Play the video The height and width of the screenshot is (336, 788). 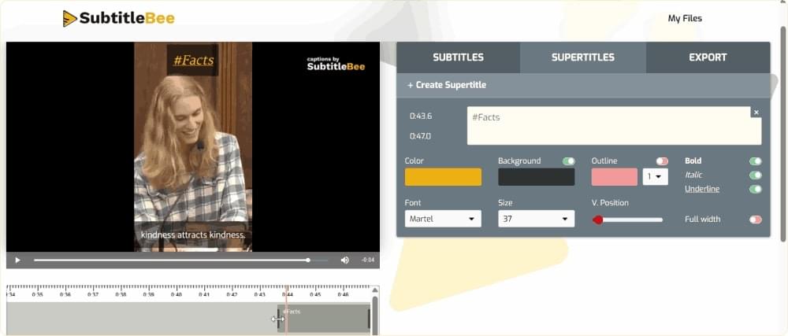click(17, 260)
